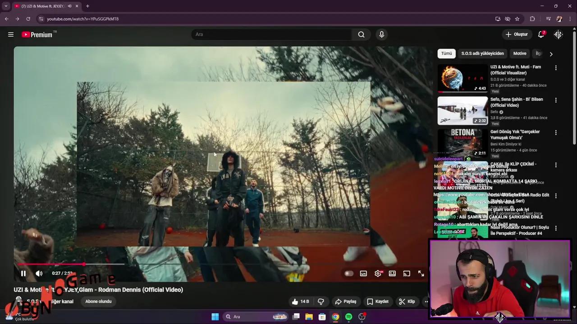
Task: Open three-dot menu on first suggested video
Action: [x=556, y=67]
